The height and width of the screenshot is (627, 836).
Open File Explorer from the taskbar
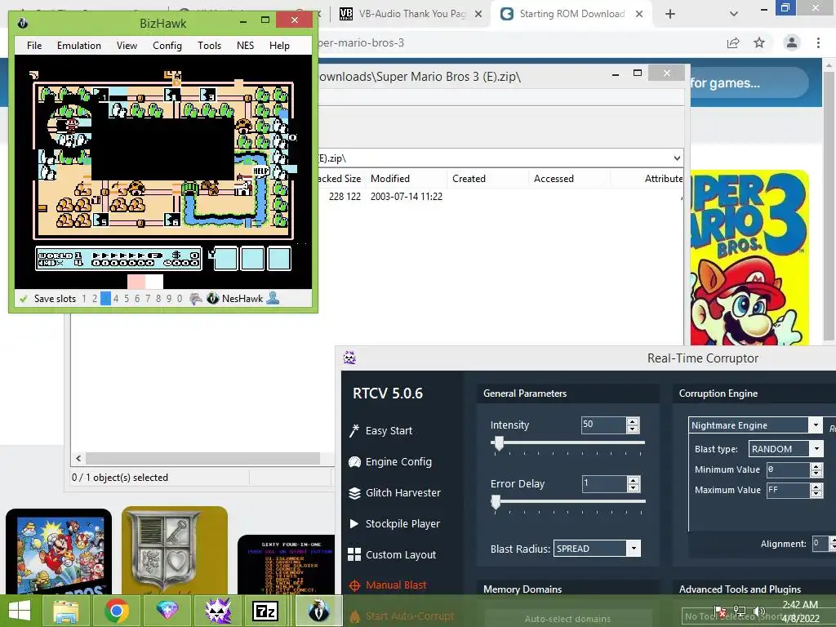coord(65,611)
